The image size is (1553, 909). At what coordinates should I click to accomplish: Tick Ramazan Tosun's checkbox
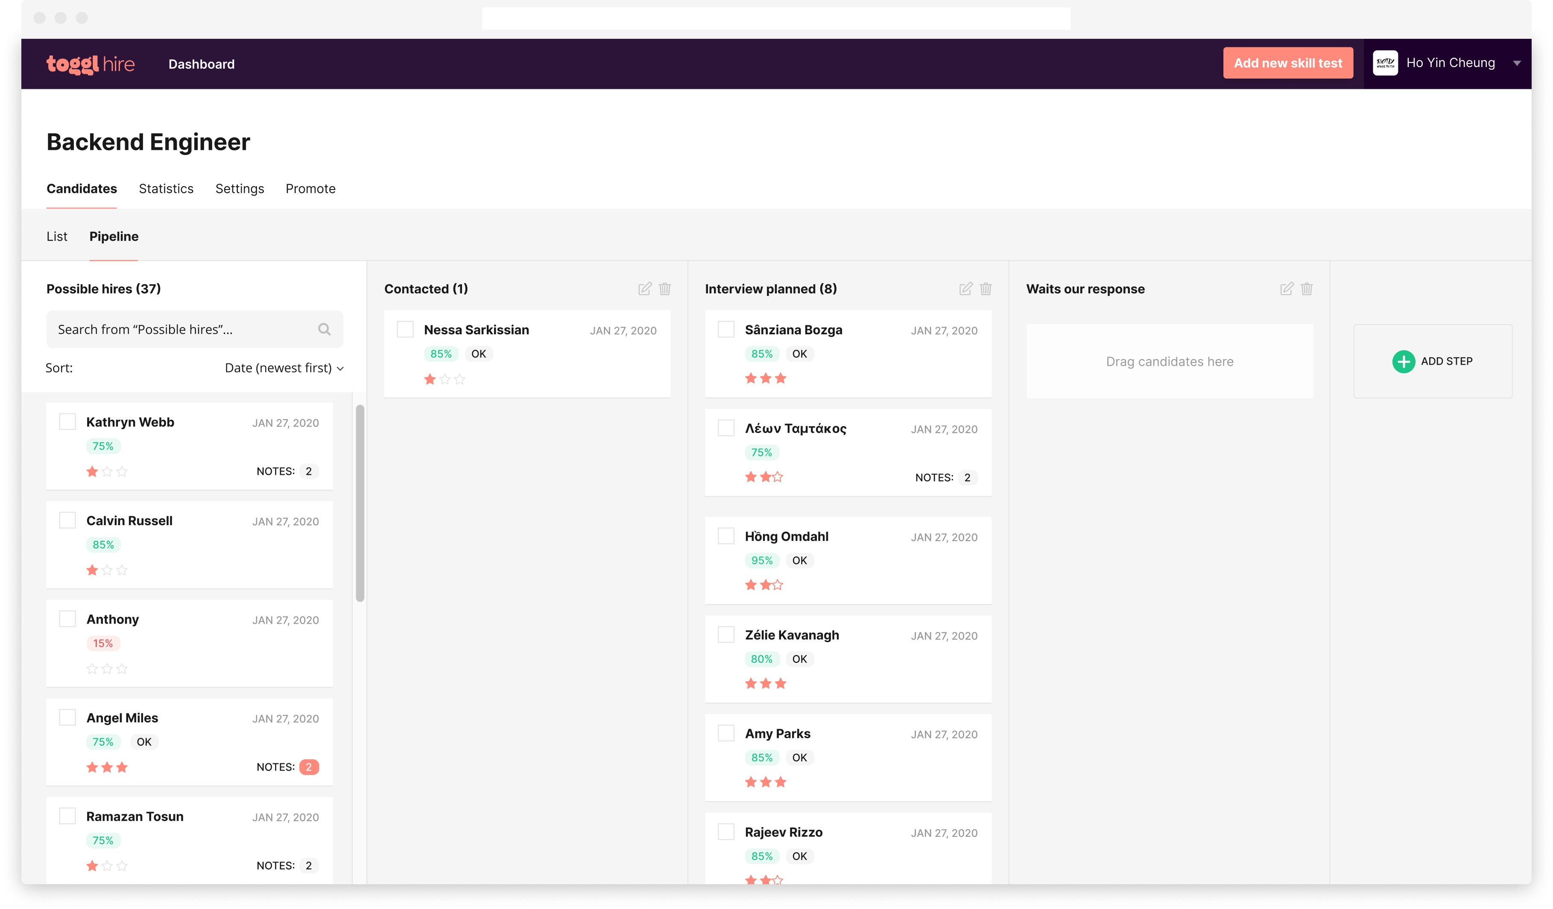point(67,816)
